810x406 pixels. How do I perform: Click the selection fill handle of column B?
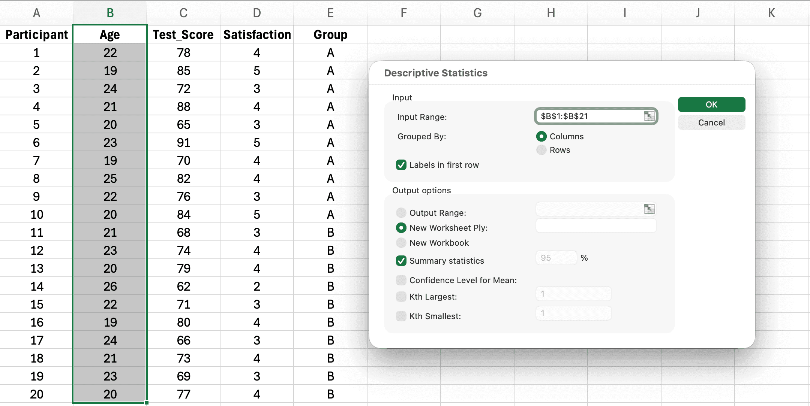click(x=147, y=403)
